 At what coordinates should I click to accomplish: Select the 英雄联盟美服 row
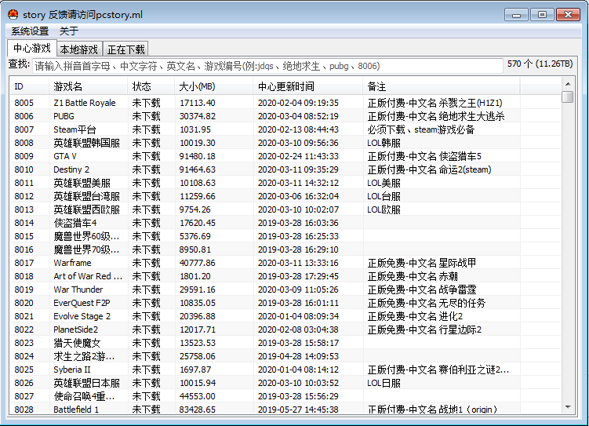pyautogui.click(x=285, y=183)
